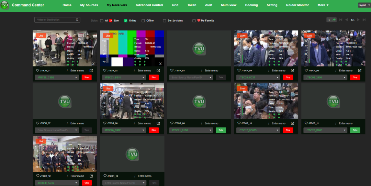The width and height of the screenshot is (371, 186).
Task: Click Video or Destination search field
Action: click(57, 20)
